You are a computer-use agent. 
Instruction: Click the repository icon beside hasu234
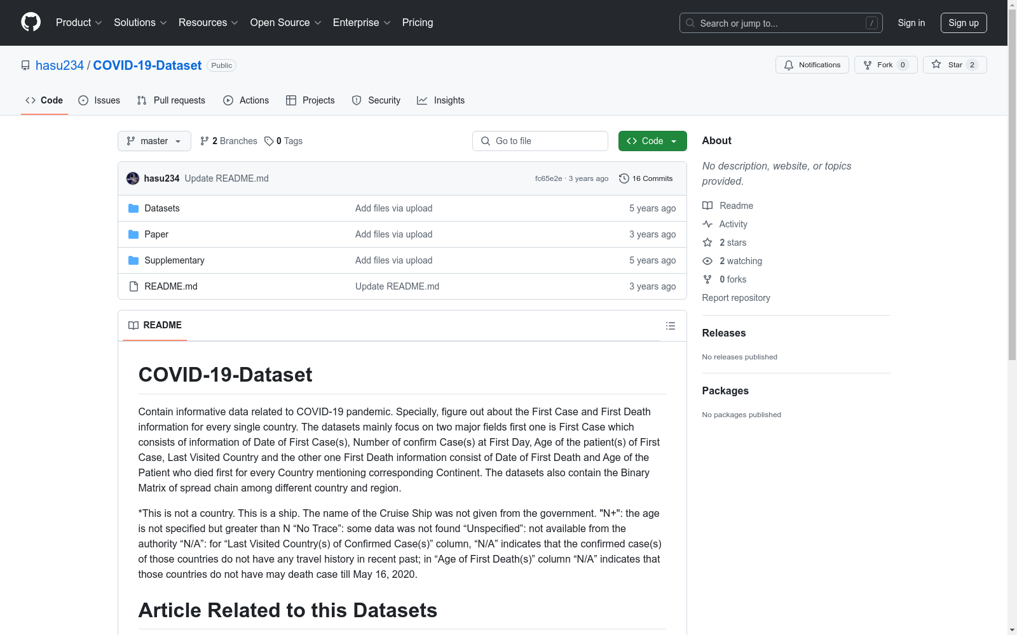tap(25, 65)
